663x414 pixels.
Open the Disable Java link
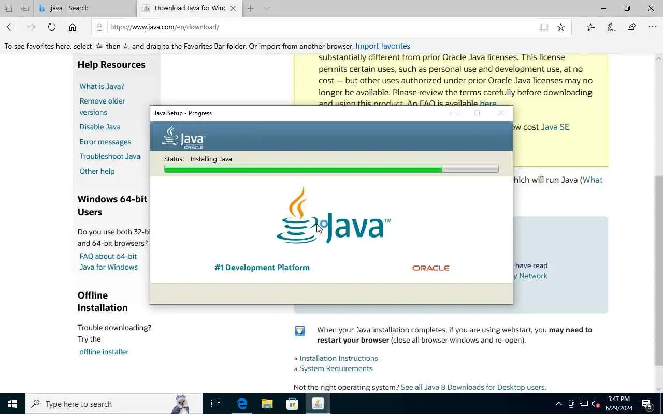100,127
